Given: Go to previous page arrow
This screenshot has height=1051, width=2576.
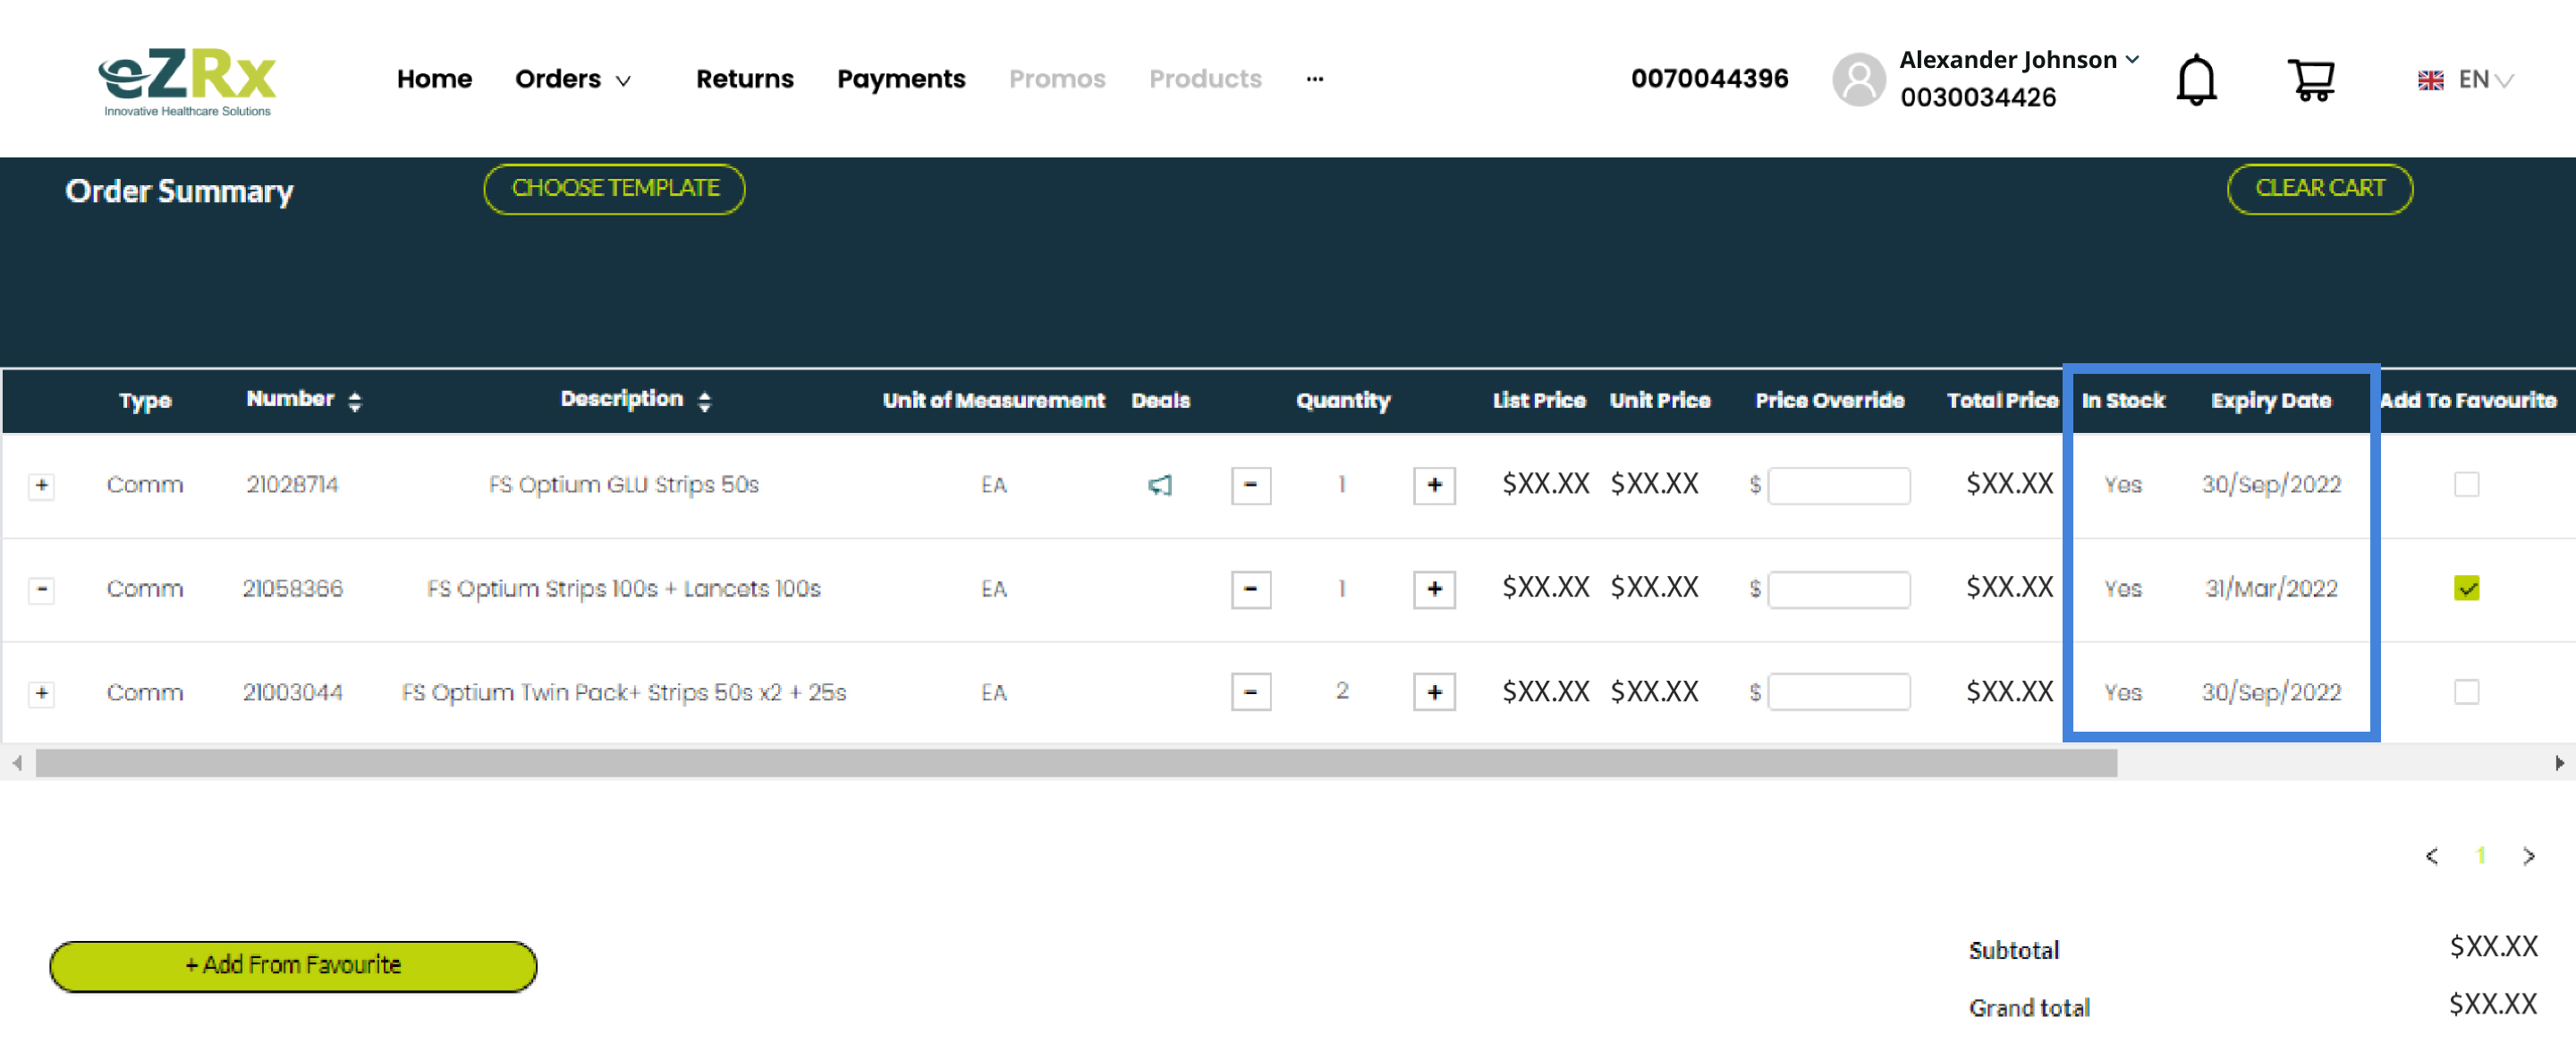Looking at the screenshot, I should [2431, 856].
